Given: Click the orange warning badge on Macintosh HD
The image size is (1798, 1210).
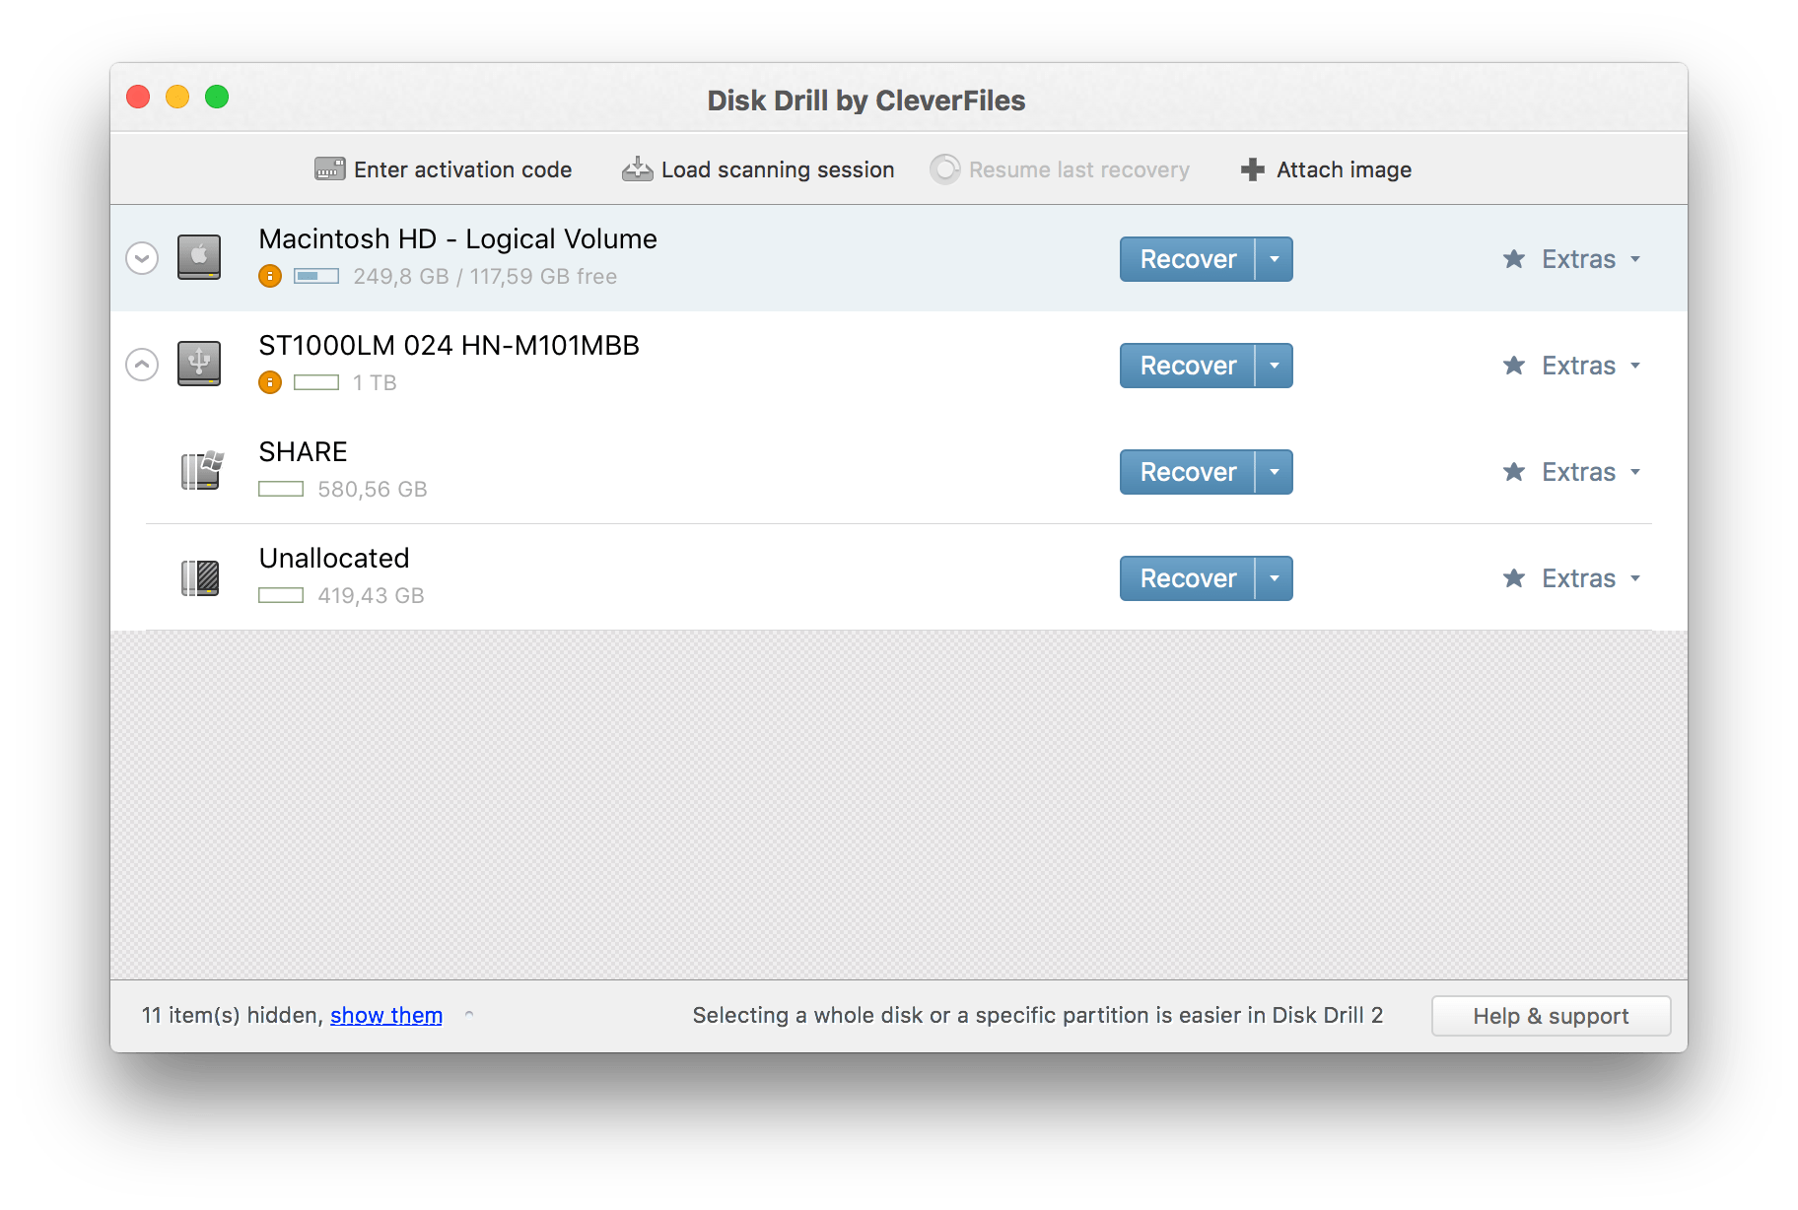Looking at the screenshot, I should (x=269, y=276).
